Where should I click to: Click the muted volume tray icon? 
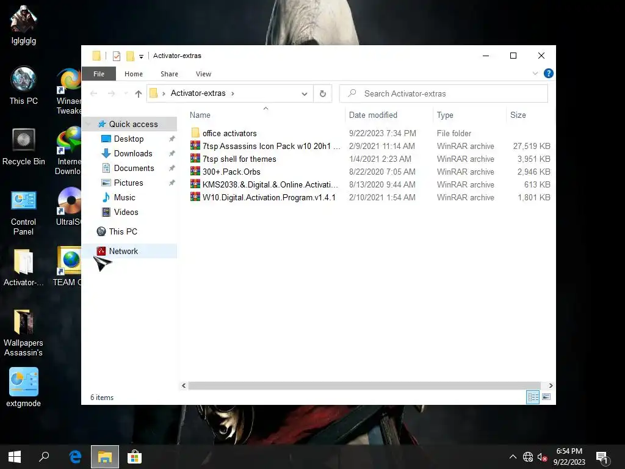coord(542,457)
